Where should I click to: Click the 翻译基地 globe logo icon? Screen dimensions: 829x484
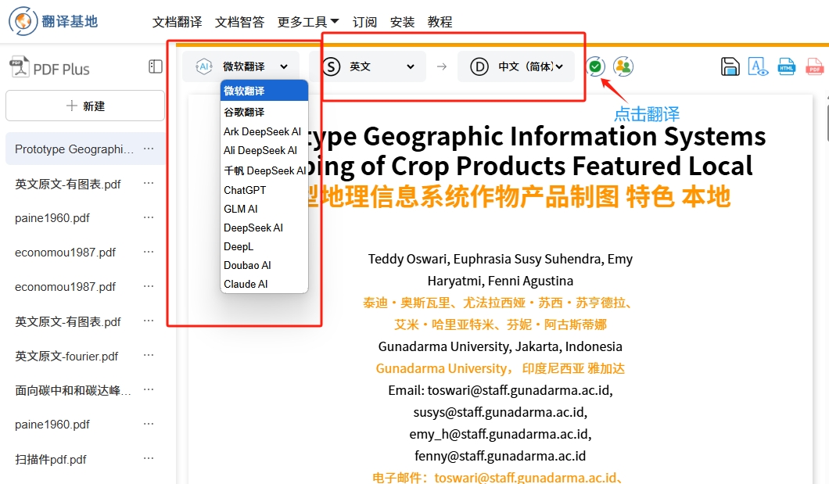pyautogui.click(x=23, y=21)
